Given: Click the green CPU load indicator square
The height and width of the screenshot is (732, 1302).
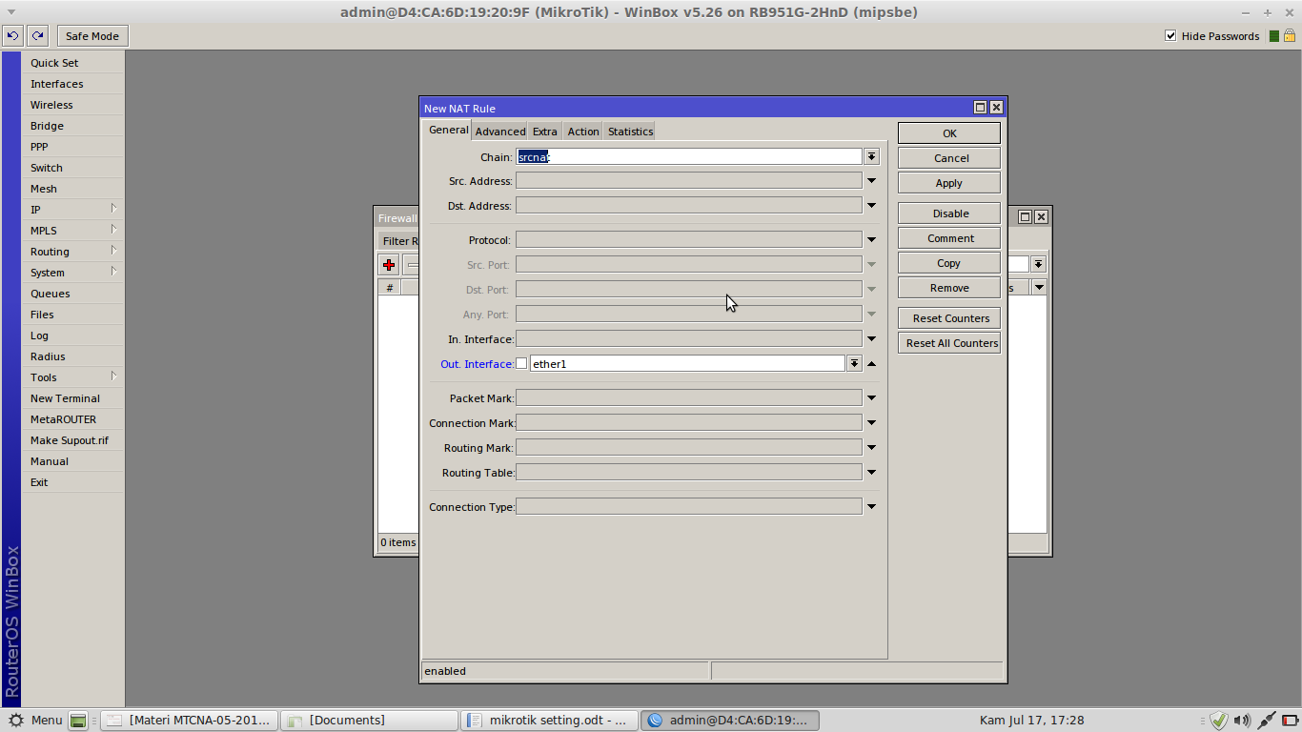Looking at the screenshot, I should tap(1272, 36).
